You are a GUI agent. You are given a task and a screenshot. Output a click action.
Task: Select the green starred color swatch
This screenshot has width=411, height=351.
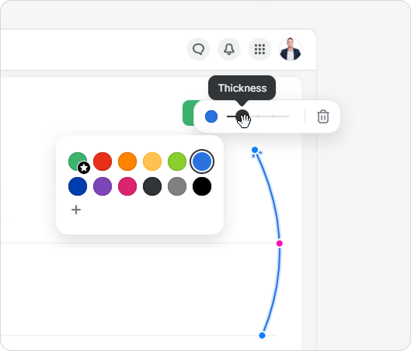(x=78, y=162)
